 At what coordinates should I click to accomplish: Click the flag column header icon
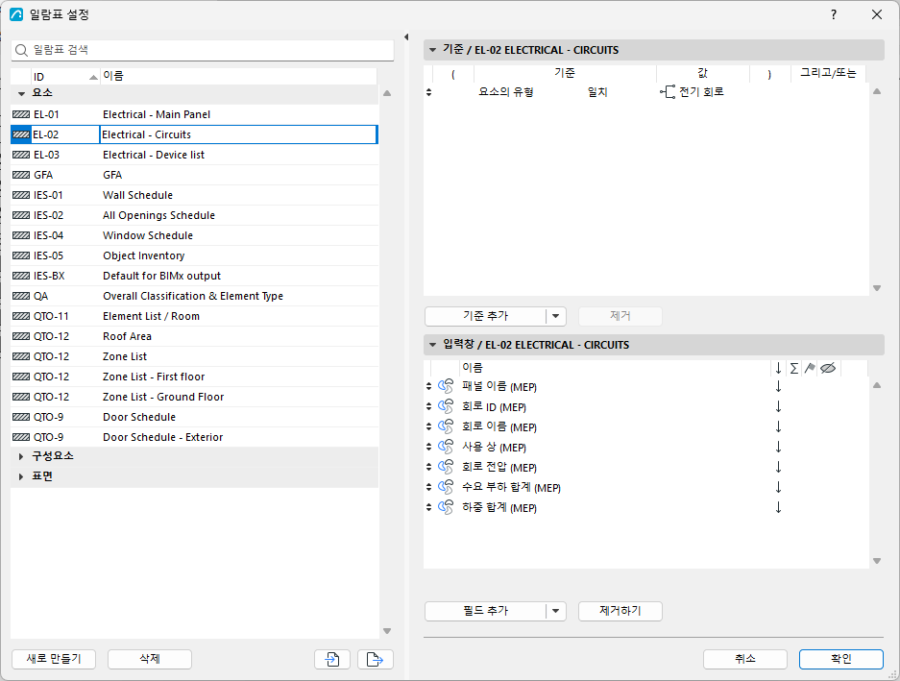810,368
